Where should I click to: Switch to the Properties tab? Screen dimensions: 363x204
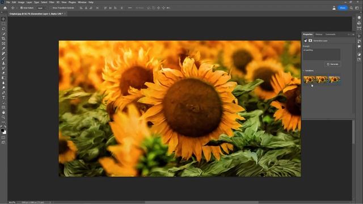point(307,34)
